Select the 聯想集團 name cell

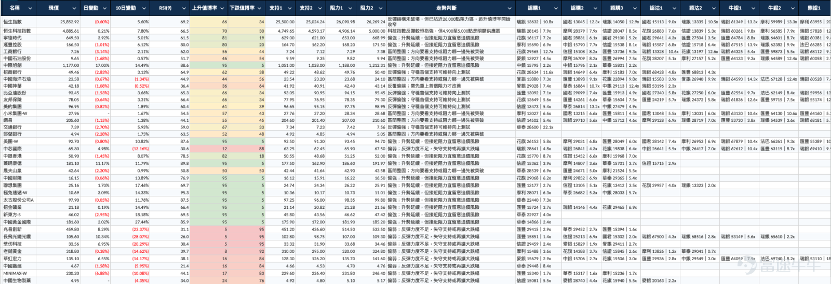tap(19, 185)
